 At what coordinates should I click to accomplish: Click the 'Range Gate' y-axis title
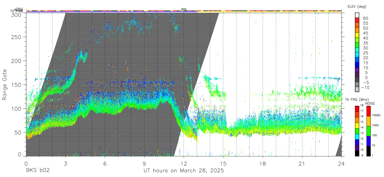pyautogui.click(x=5, y=85)
